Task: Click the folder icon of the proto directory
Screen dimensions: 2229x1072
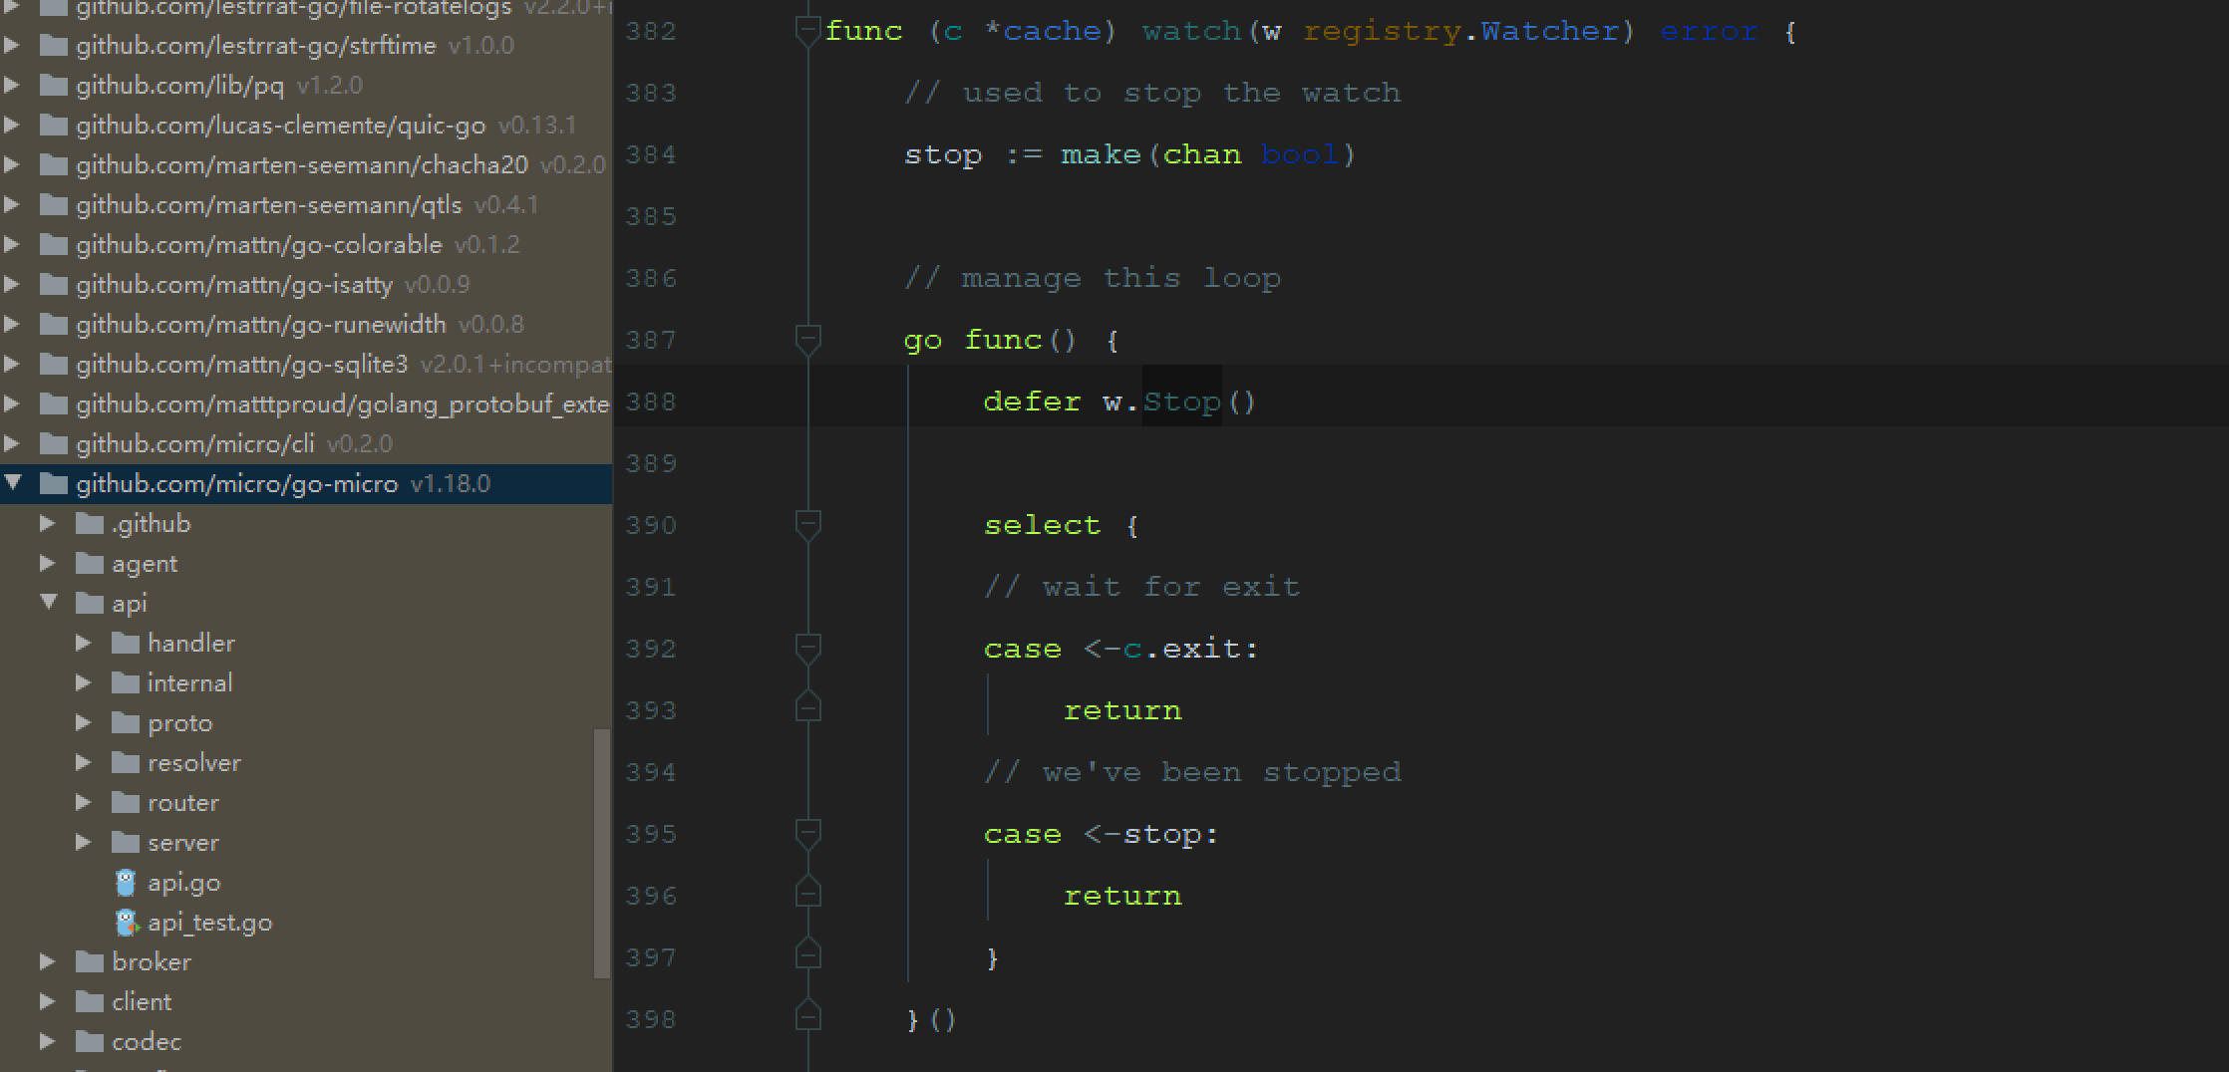Action: 126,723
